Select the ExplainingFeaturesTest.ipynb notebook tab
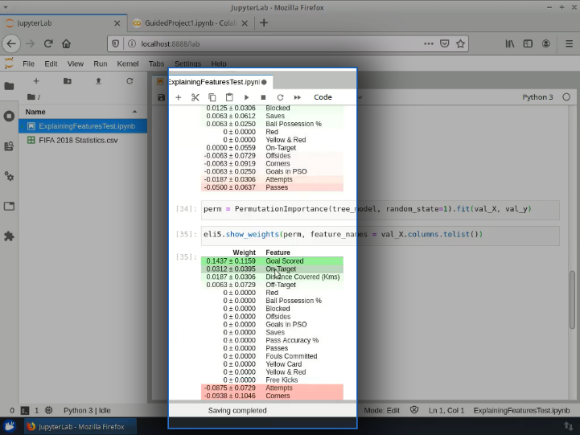The width and height of the screenshot is (580, 435). pos(212,82)
